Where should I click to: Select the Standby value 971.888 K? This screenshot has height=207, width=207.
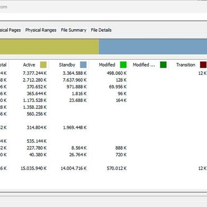[77, 87]
